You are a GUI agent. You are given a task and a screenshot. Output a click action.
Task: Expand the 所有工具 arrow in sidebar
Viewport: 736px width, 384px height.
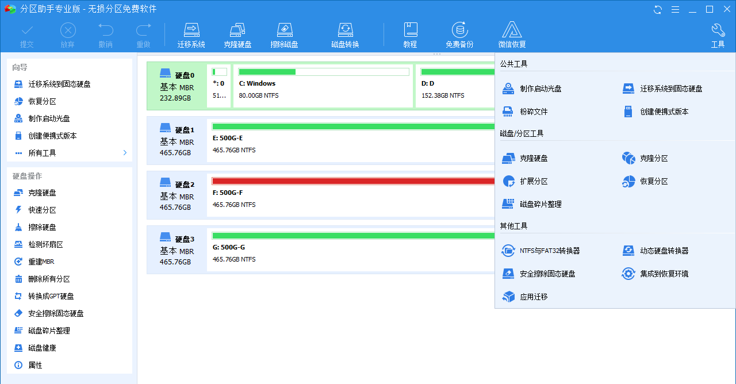point(125,153)
